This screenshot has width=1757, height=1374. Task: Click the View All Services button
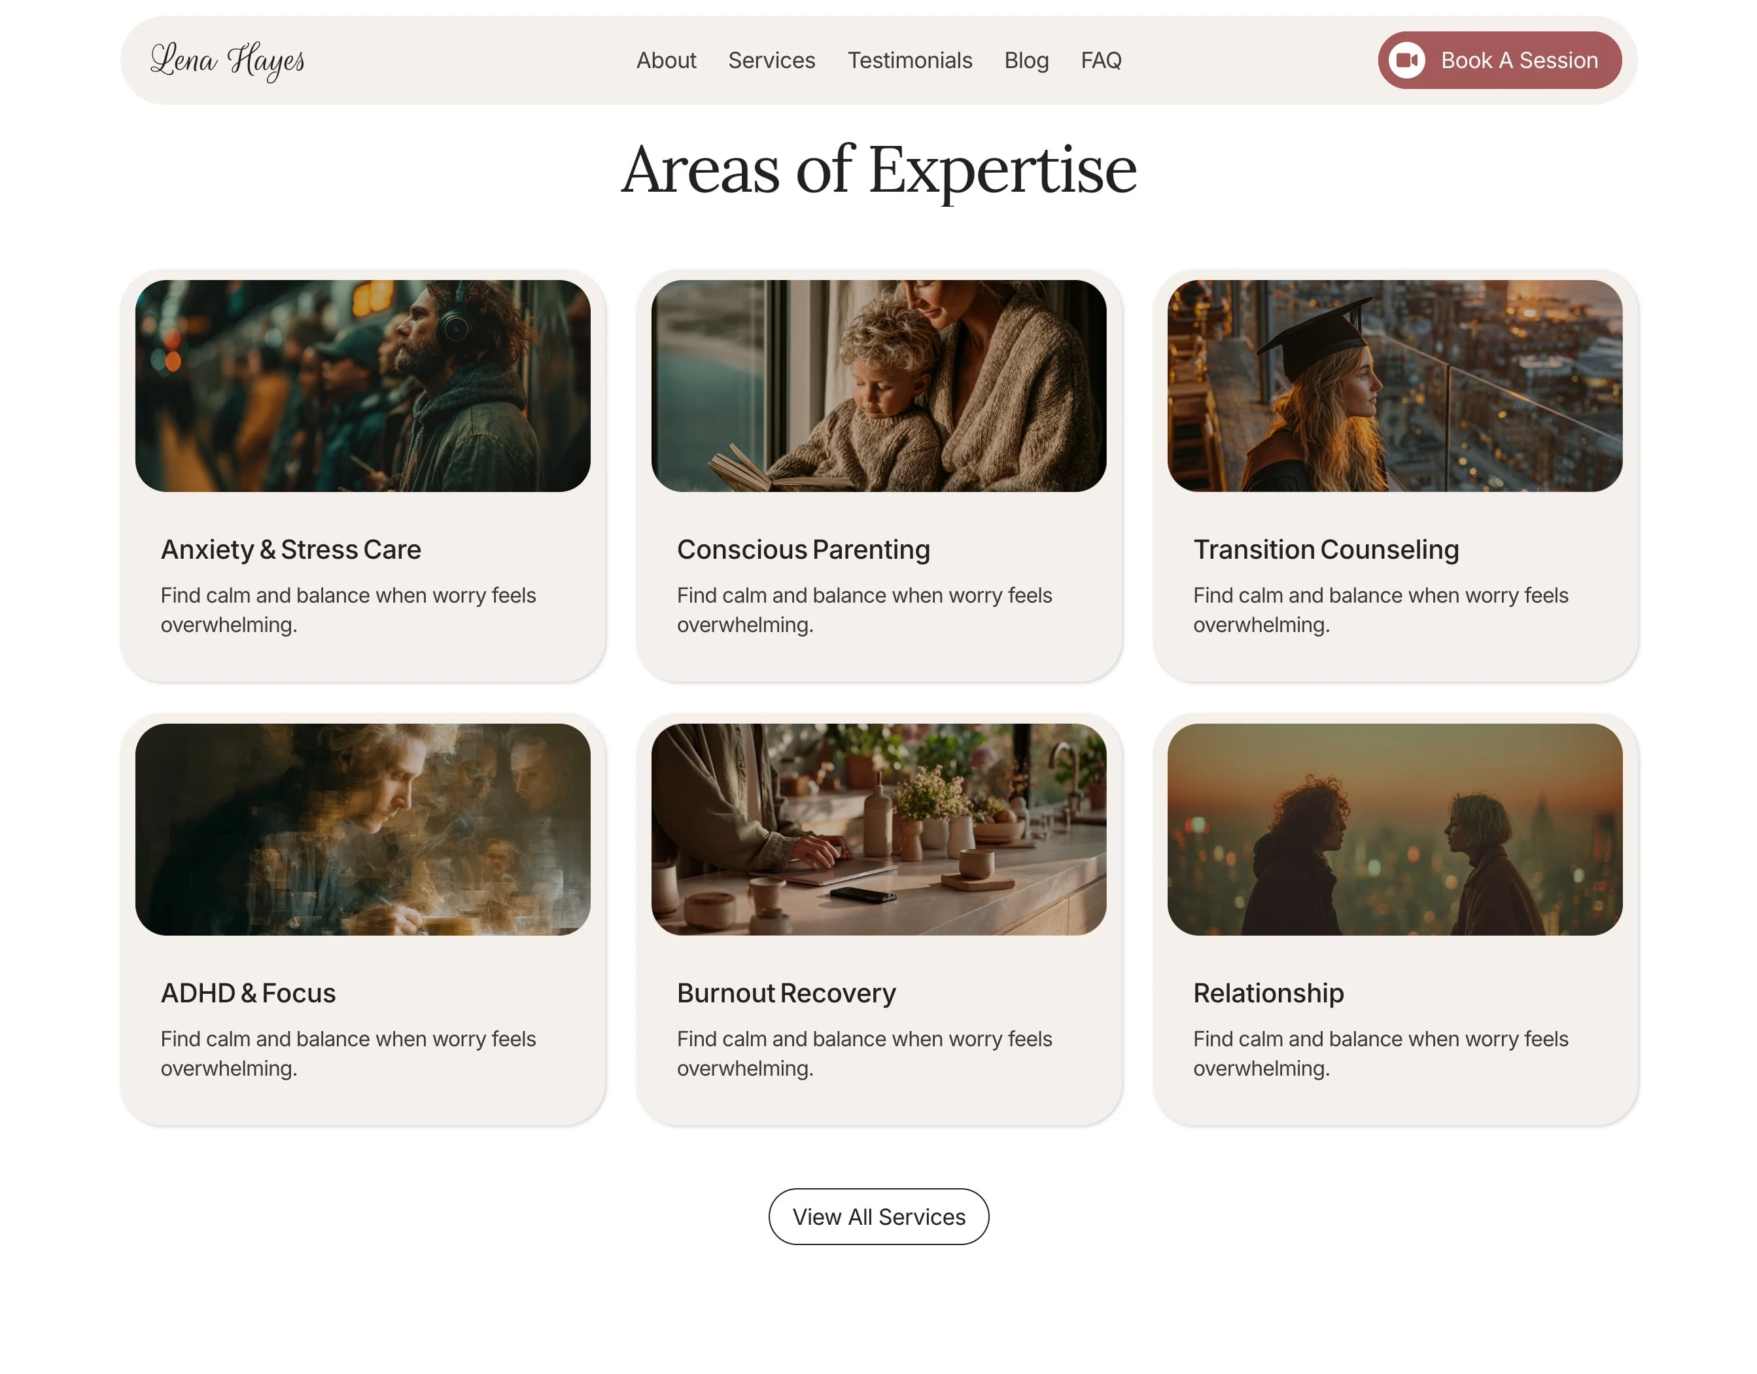878,1216
